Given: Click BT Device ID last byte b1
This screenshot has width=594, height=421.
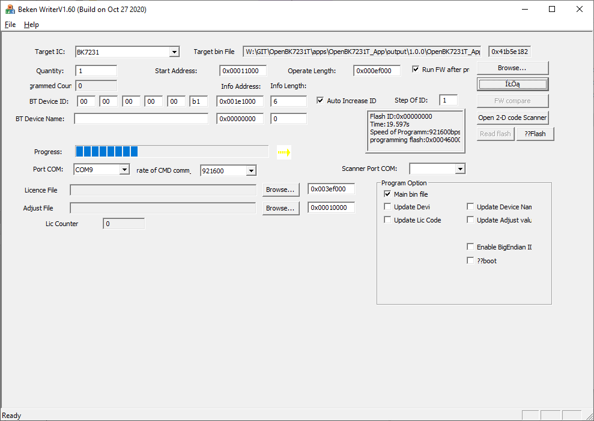Looking at the screenshot, I should pos(199,101).
